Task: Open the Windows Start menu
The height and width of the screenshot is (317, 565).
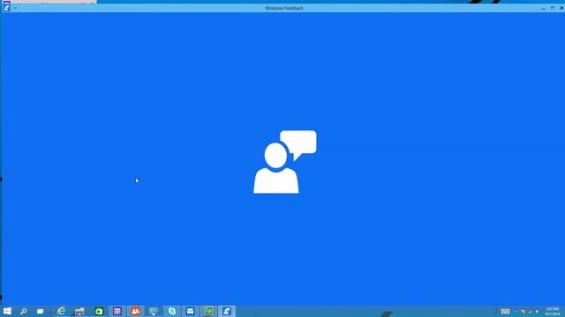Action: [7, 311]
